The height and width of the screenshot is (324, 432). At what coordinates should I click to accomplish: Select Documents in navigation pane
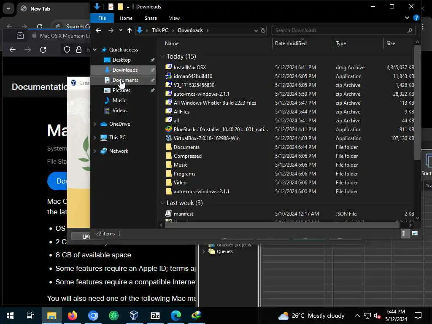125,80
